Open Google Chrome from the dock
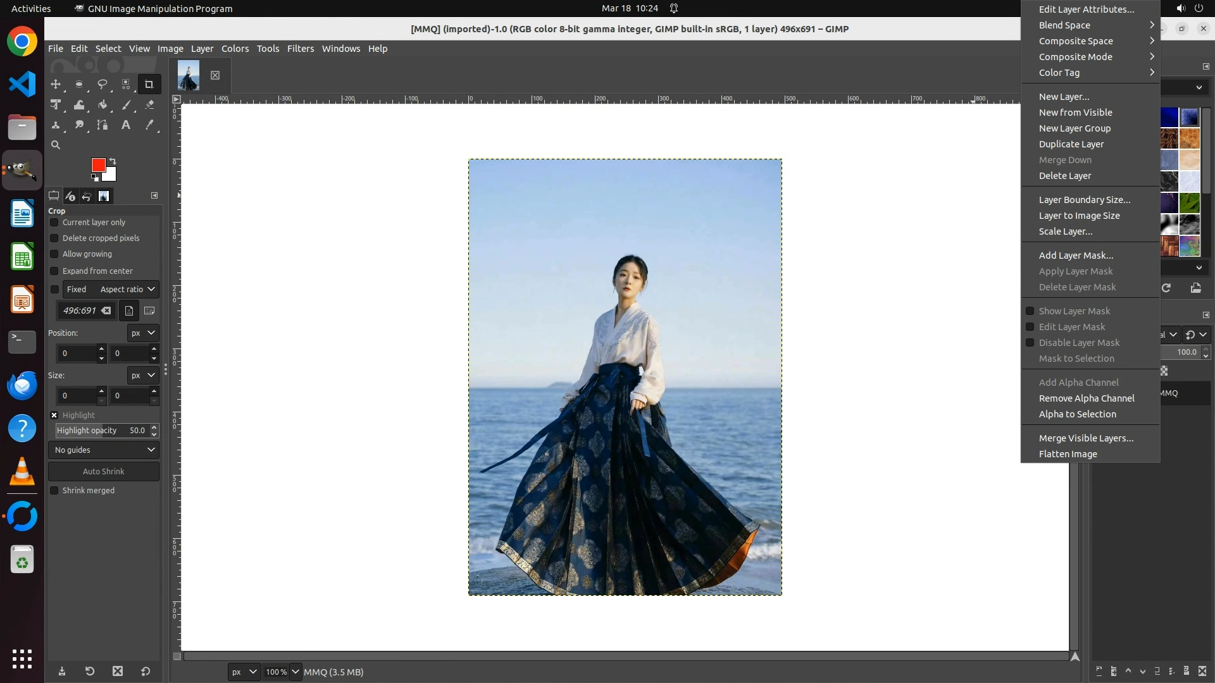The width and height of the screenshot is (1215, 683). click(x=22, y=42)
